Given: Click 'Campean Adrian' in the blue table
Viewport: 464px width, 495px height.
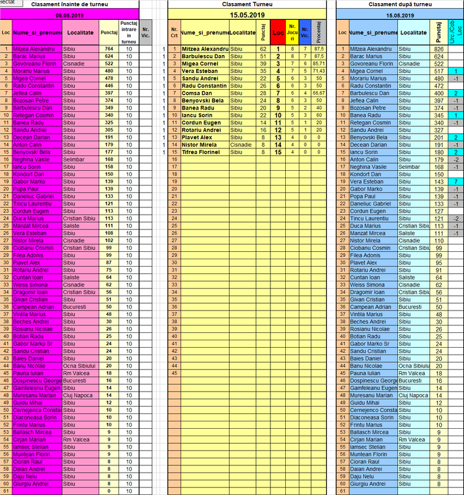Looking at the screenshot, I should point(374,307).
